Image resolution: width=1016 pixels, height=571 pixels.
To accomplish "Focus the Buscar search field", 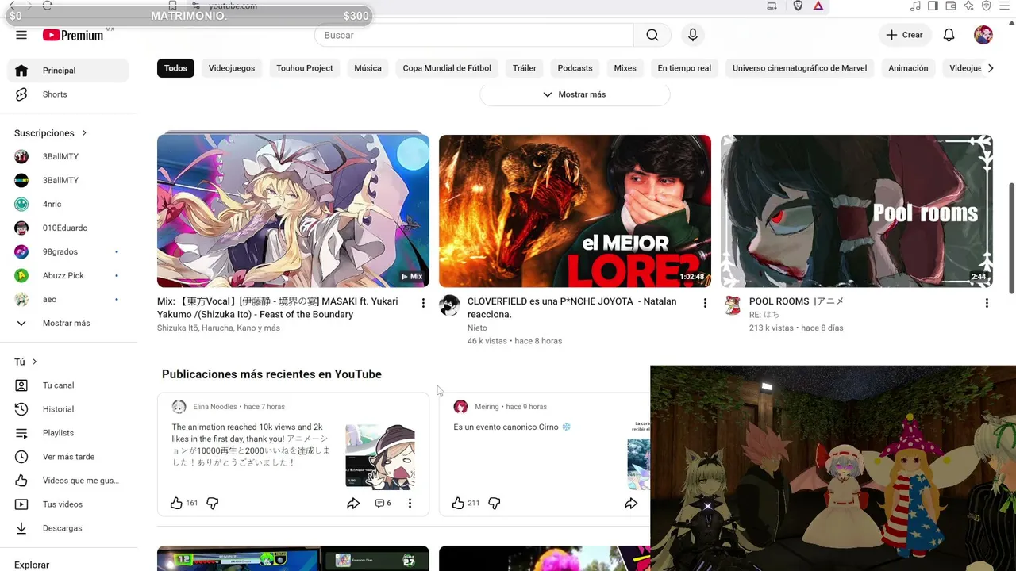I will coord(474,35).
